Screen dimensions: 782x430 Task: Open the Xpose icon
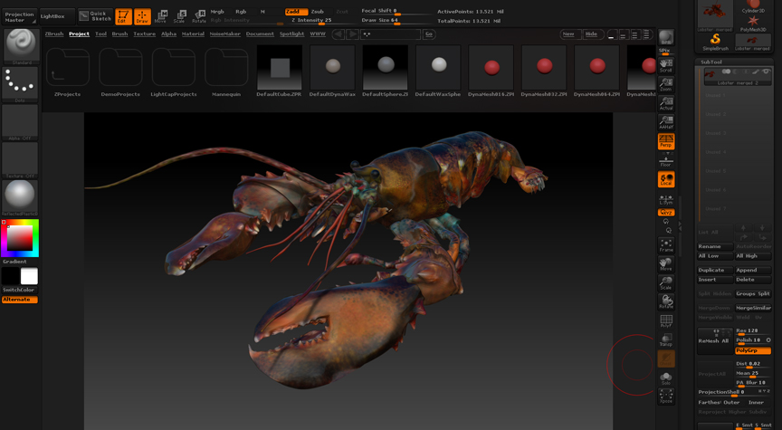point(666,397)
